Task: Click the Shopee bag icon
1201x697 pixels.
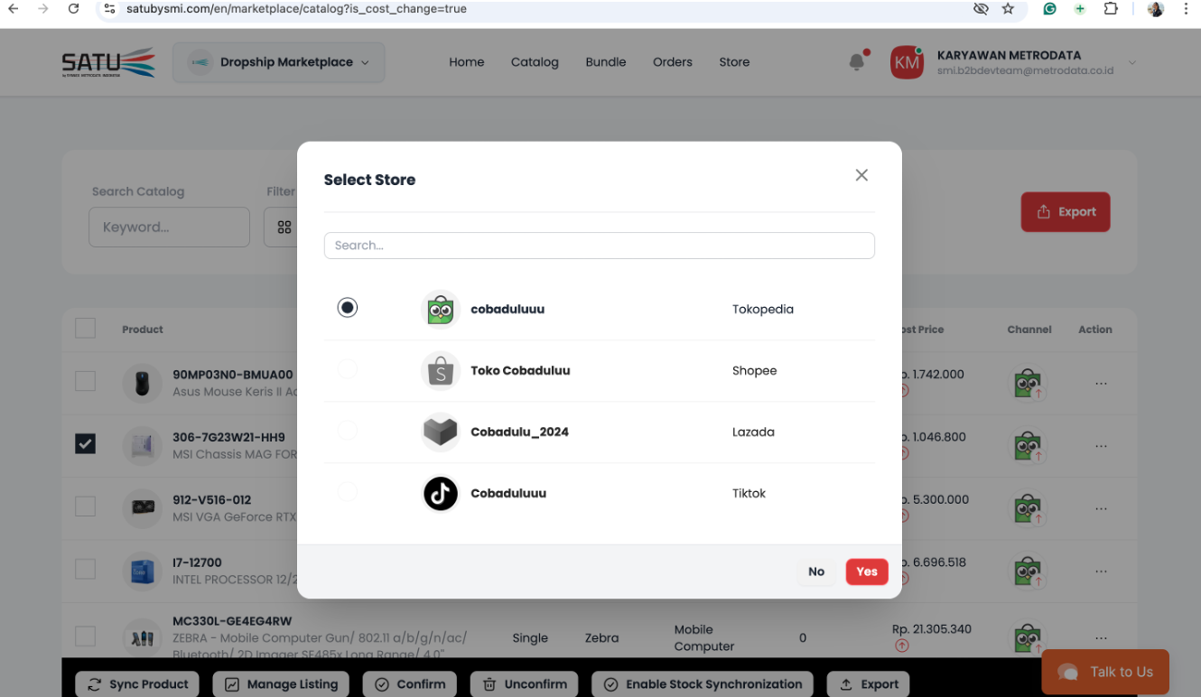Action: pos(440,371)
